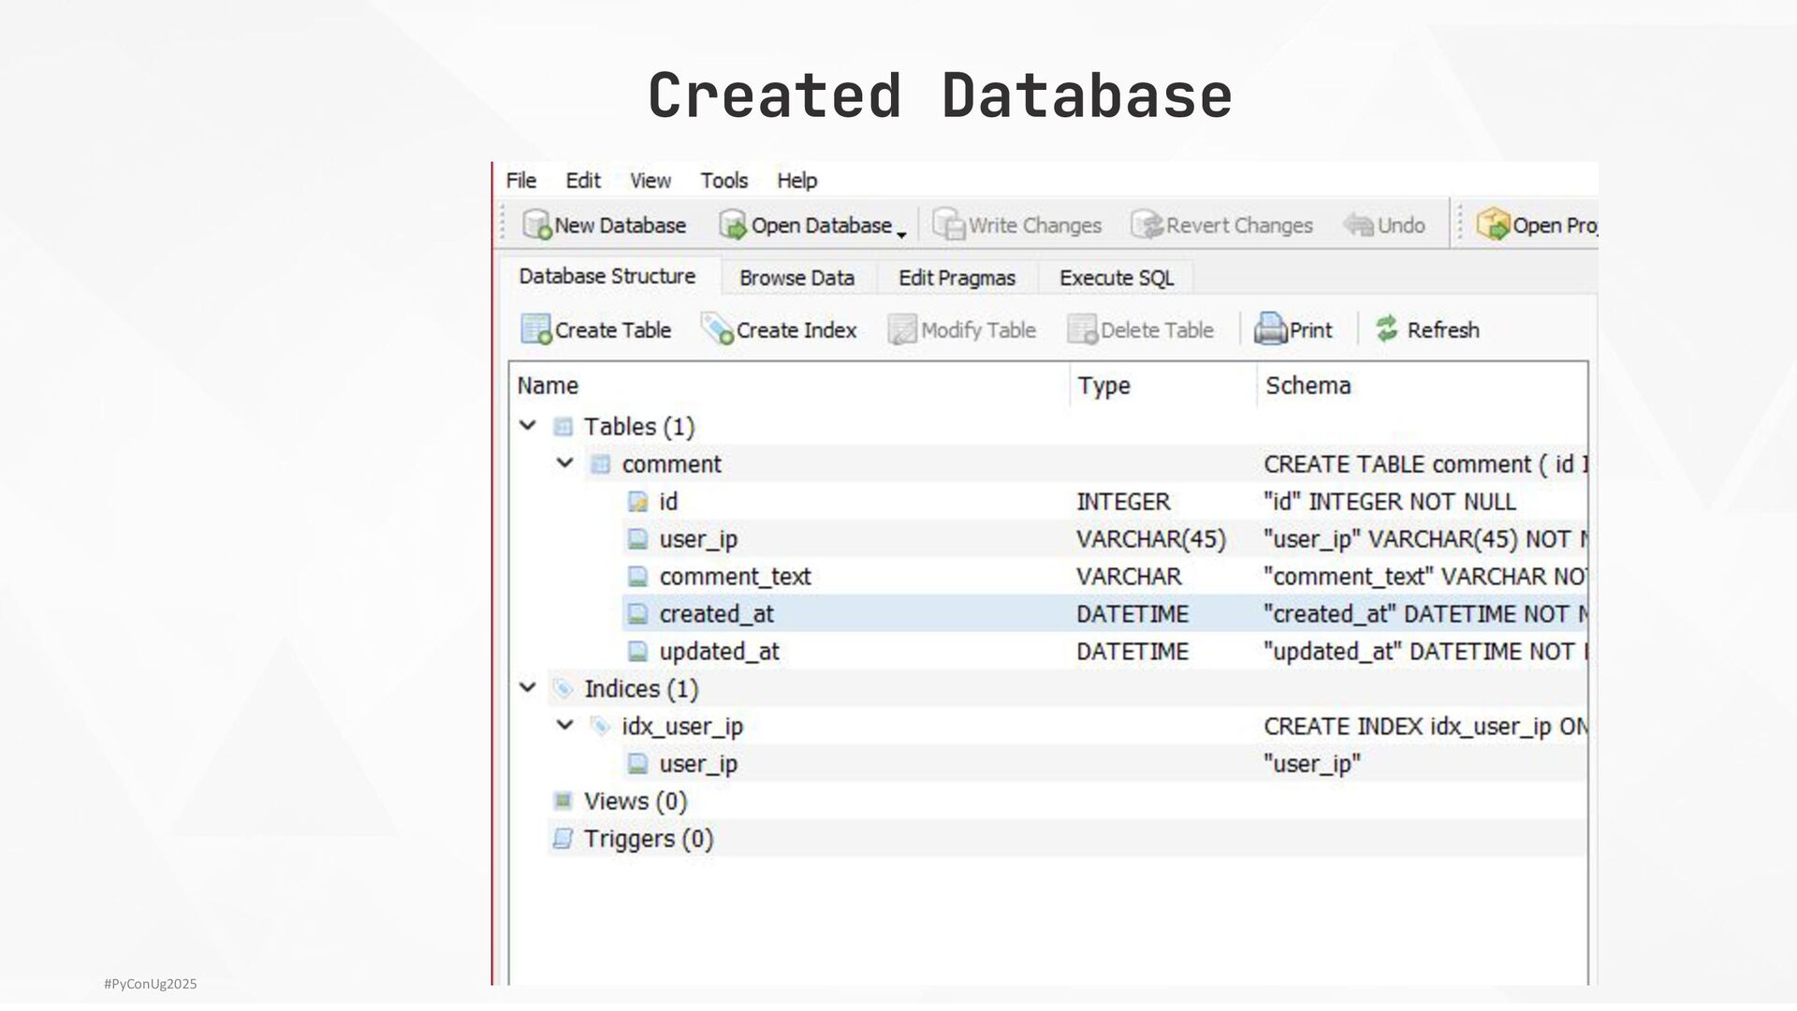Click the created_at field icon
This screenshot has height=1011, width=1797.
(637, 614)
